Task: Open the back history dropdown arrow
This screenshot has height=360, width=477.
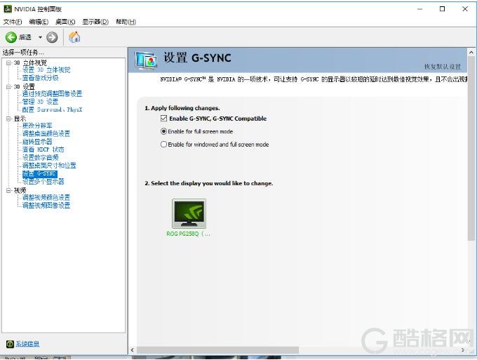Action: (40, 37)
